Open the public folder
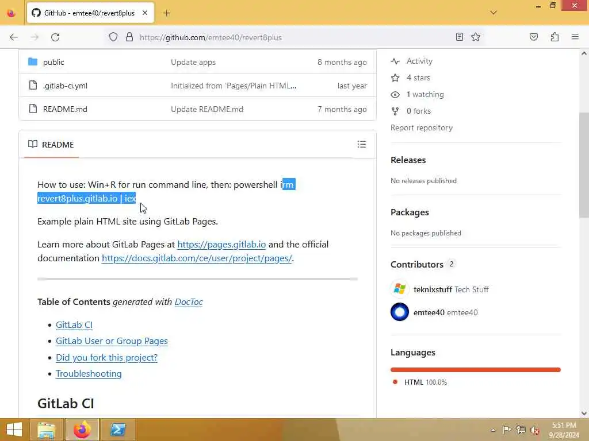The image size is (589, 441). (53, 62)
